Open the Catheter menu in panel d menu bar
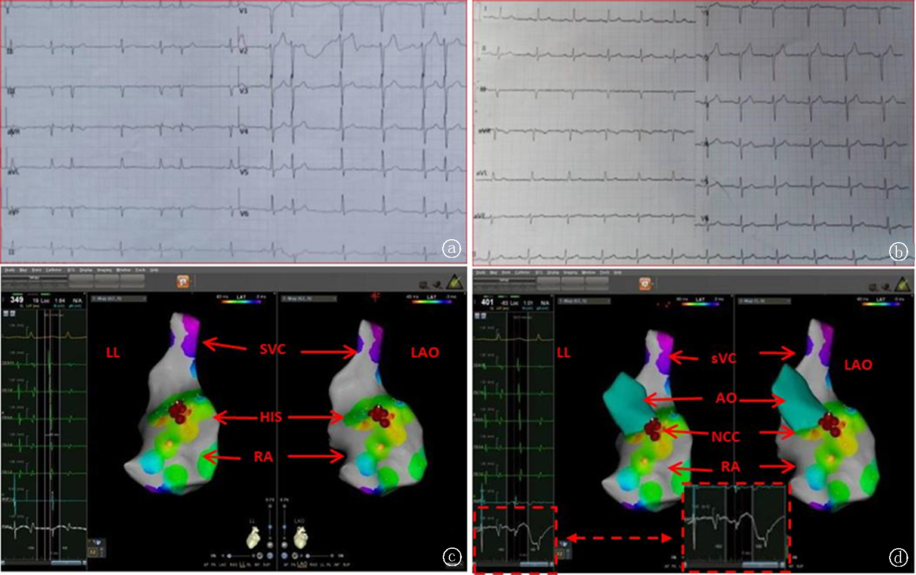This screenshot has height=575, width=916. 522,273
